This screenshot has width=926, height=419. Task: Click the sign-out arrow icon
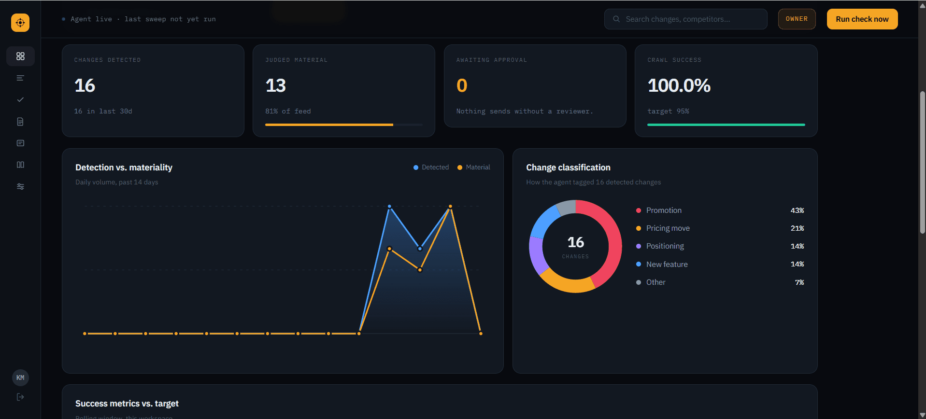tap(20, 397)
